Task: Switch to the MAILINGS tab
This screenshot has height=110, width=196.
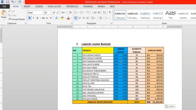Action: (88, 6)
